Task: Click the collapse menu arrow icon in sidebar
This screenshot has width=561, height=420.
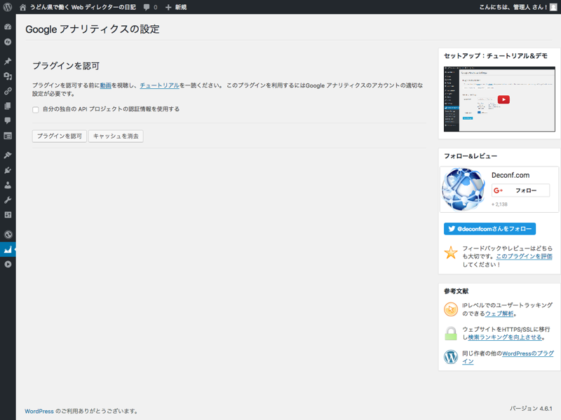Action: click(x=8, y=265)
